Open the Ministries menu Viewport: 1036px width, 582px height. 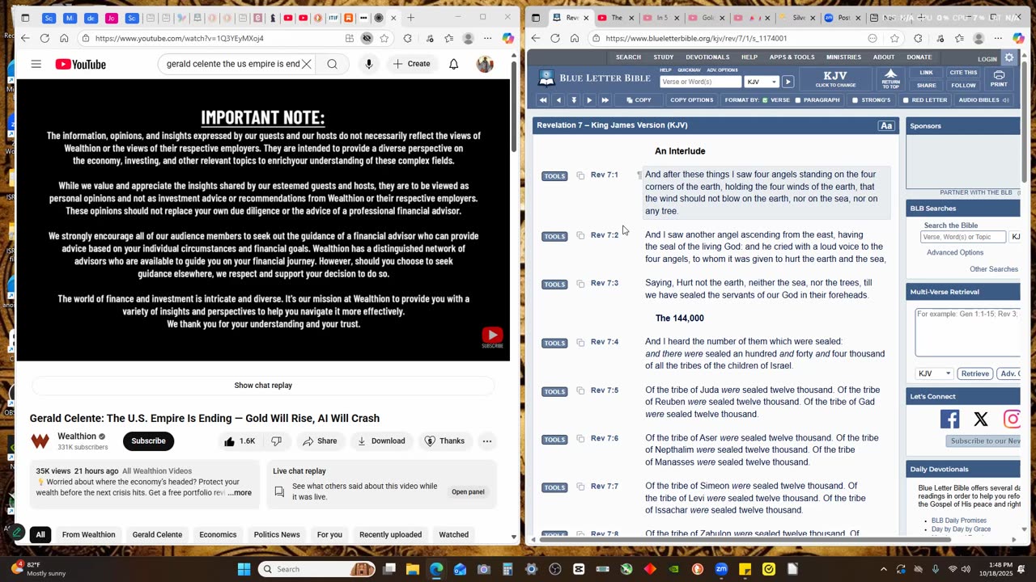843,57
